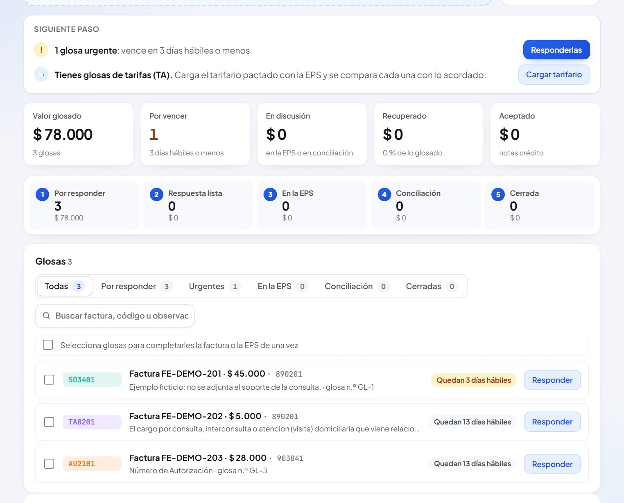
Task: Switch to the Urgentes tab
Action: tap(215, 286)
